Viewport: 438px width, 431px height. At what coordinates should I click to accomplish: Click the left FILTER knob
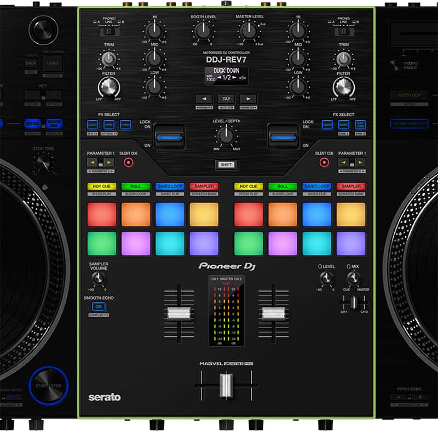point(108,87)
